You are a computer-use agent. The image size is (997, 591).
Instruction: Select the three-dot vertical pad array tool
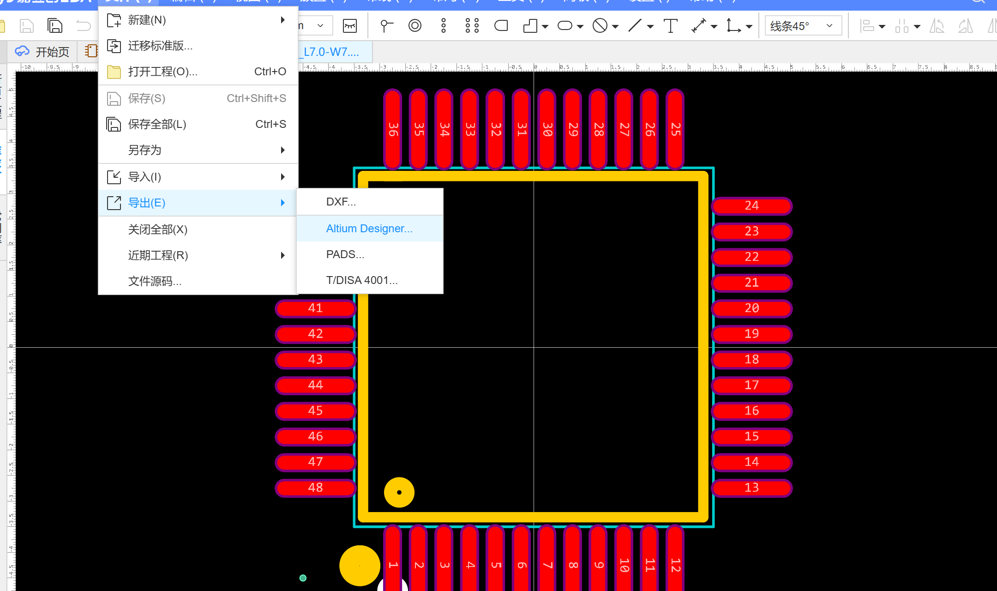click(444, 25)
